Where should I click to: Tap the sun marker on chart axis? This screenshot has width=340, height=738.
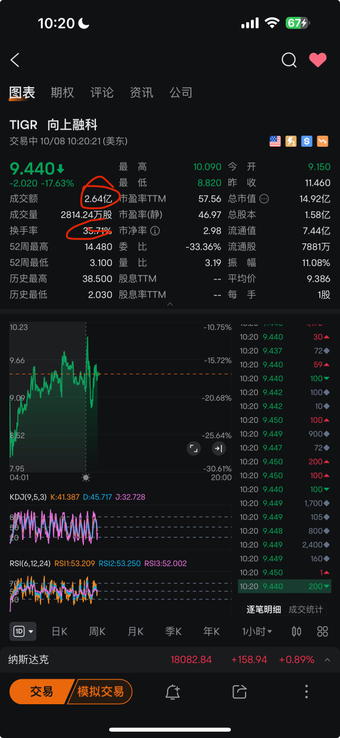click(86, 477)
